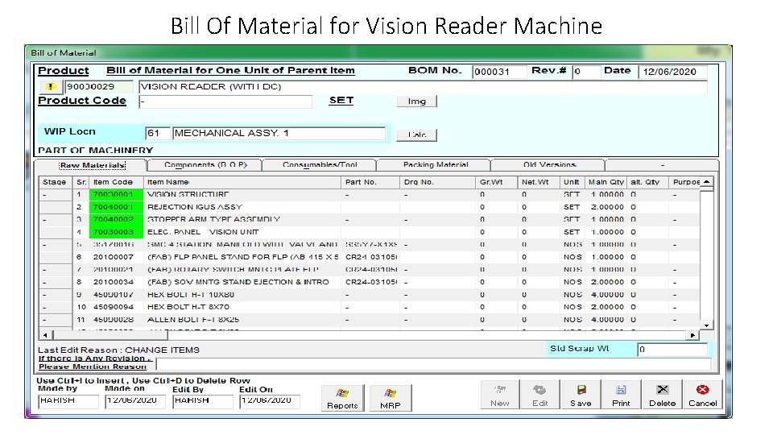Image resolution: width=773 pixels, height=435 pixels.
Task: Click the Unit column header
Action: (572, 182)
